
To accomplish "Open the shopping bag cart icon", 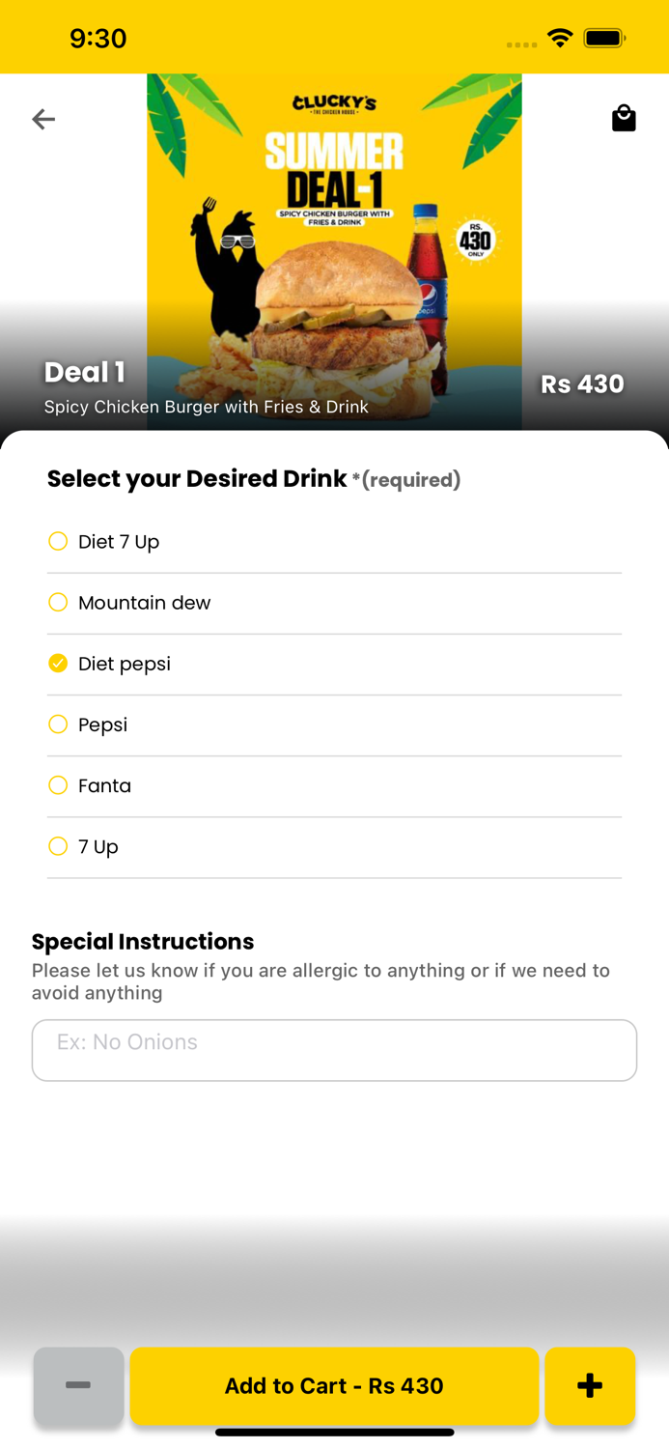I will pos(624,118).
